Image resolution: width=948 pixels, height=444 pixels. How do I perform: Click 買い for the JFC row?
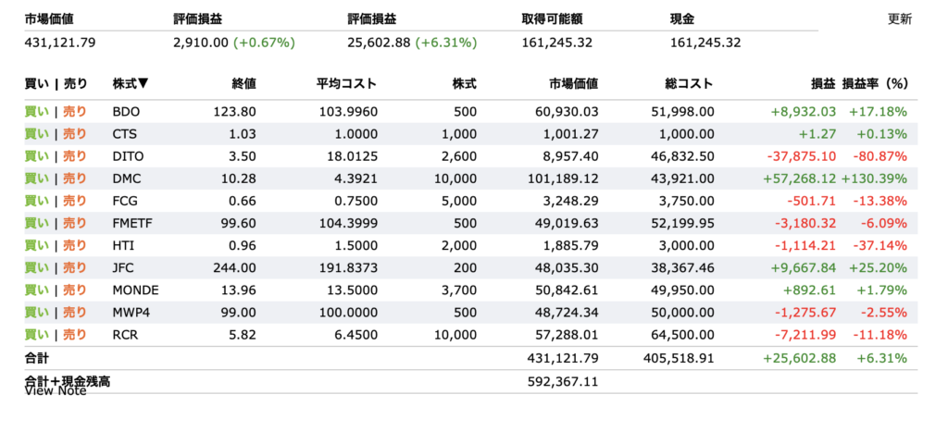[36, 267]
